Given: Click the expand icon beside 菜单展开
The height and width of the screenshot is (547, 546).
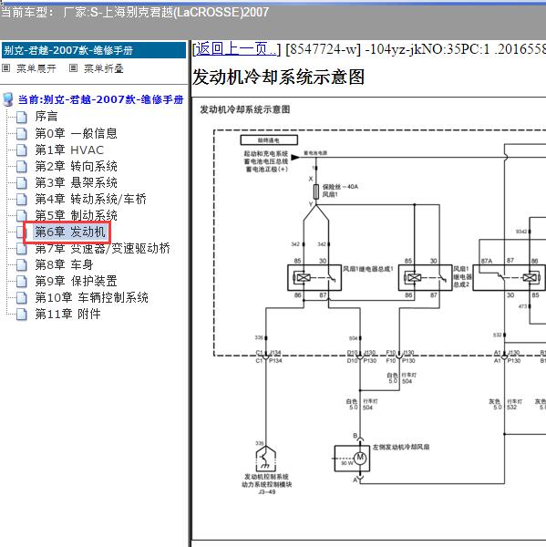Looking at the screenshot, I should [6, 68].
